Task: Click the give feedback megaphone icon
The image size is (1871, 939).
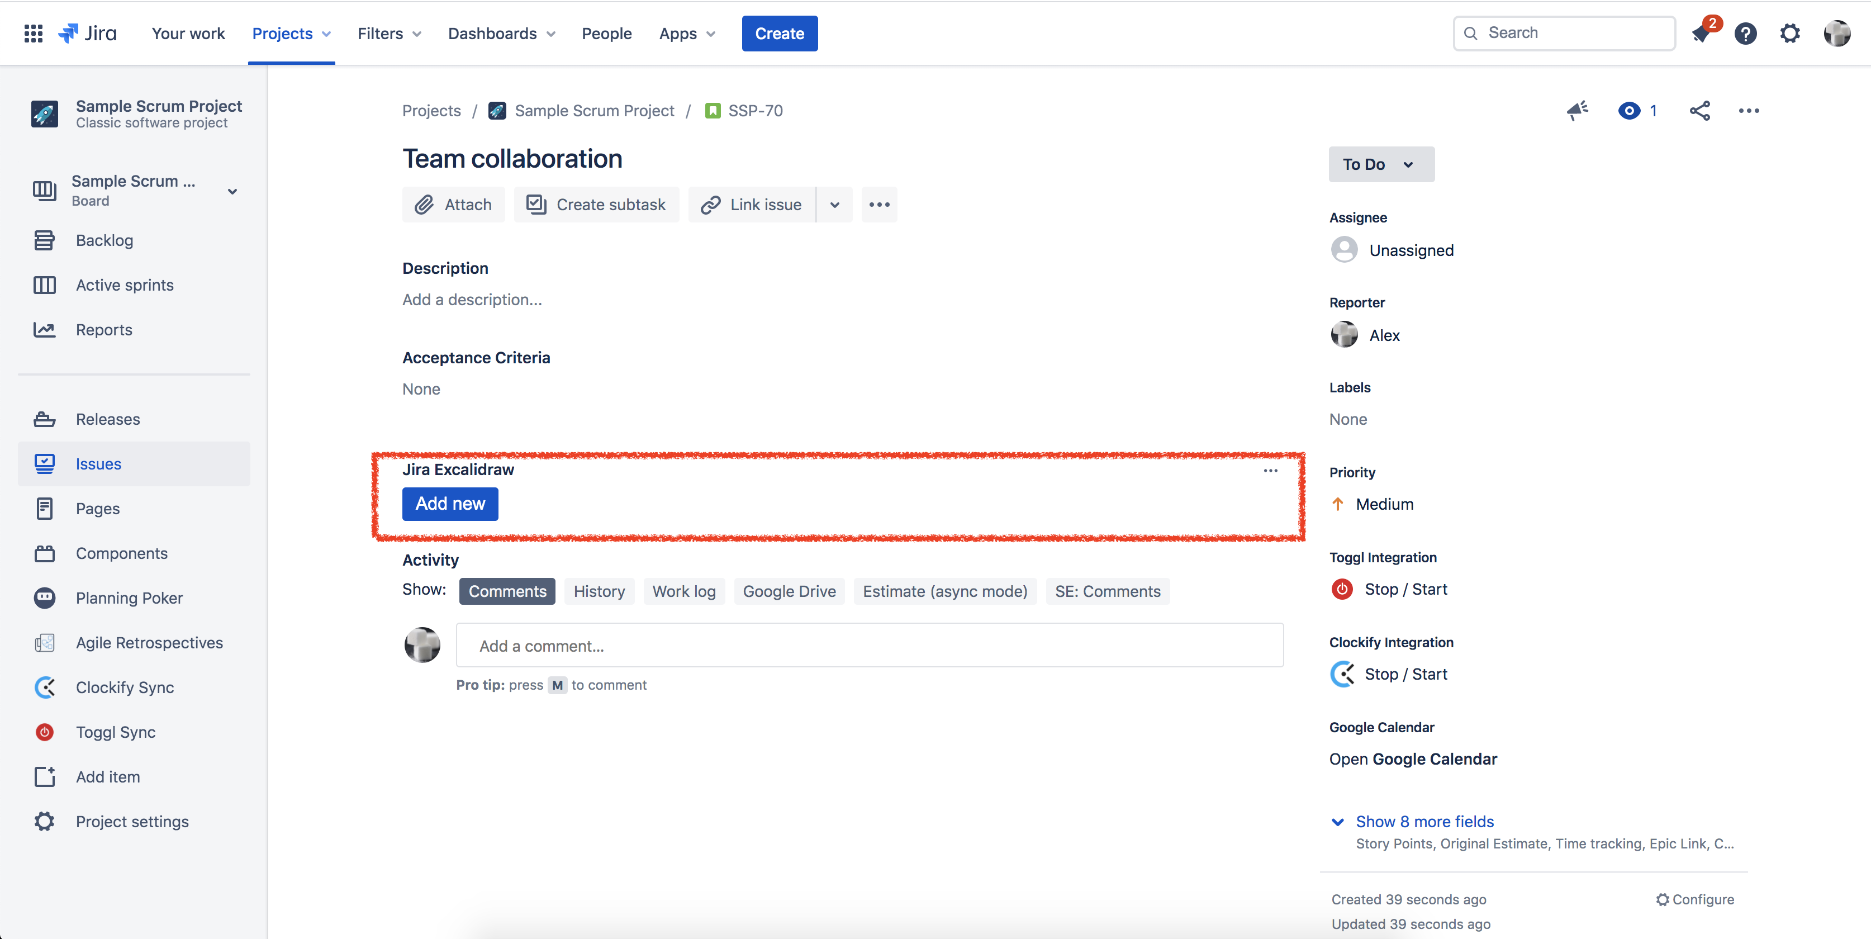Action: coord(1577,110)
